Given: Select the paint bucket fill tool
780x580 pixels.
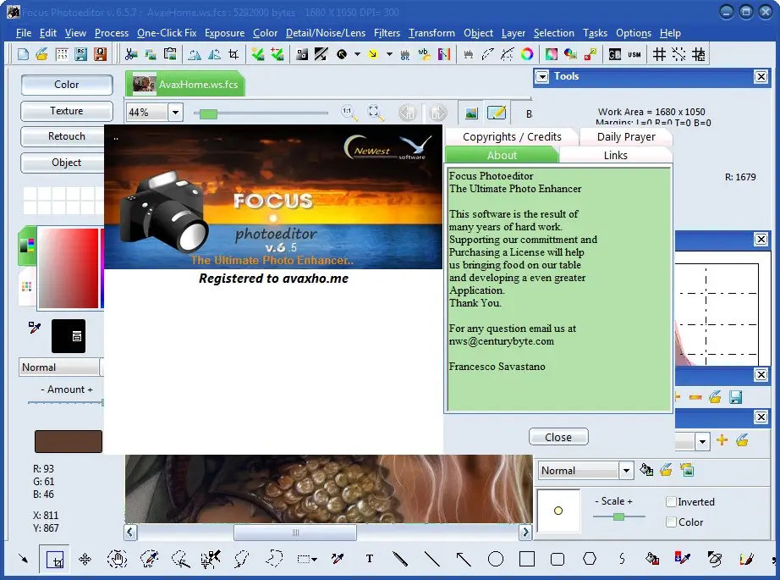Looking at the screenshot, I should 652,559.
